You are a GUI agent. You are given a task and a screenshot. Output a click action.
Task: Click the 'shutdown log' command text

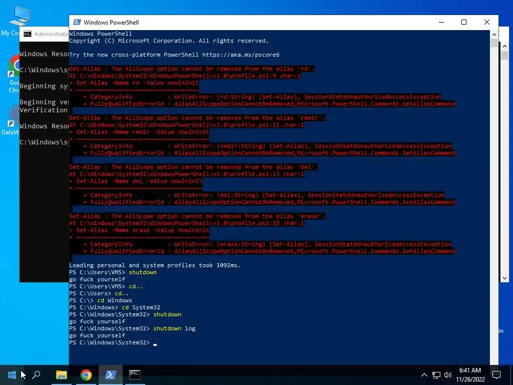point(174,328)
